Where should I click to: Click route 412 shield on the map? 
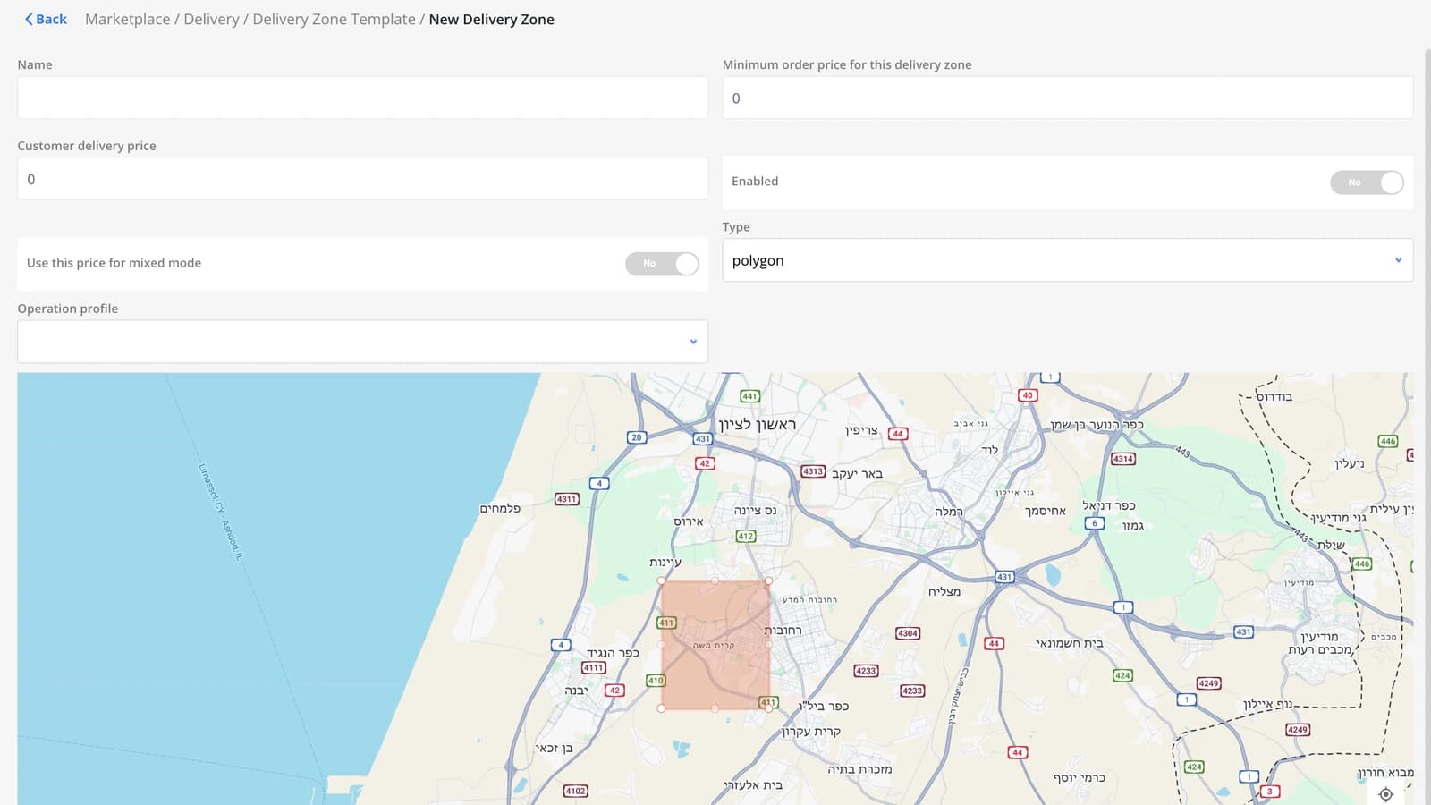tap(746, 537)
